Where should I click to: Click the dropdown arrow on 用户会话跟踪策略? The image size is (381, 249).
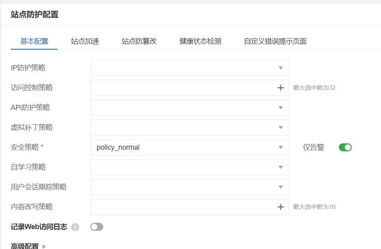282,187
